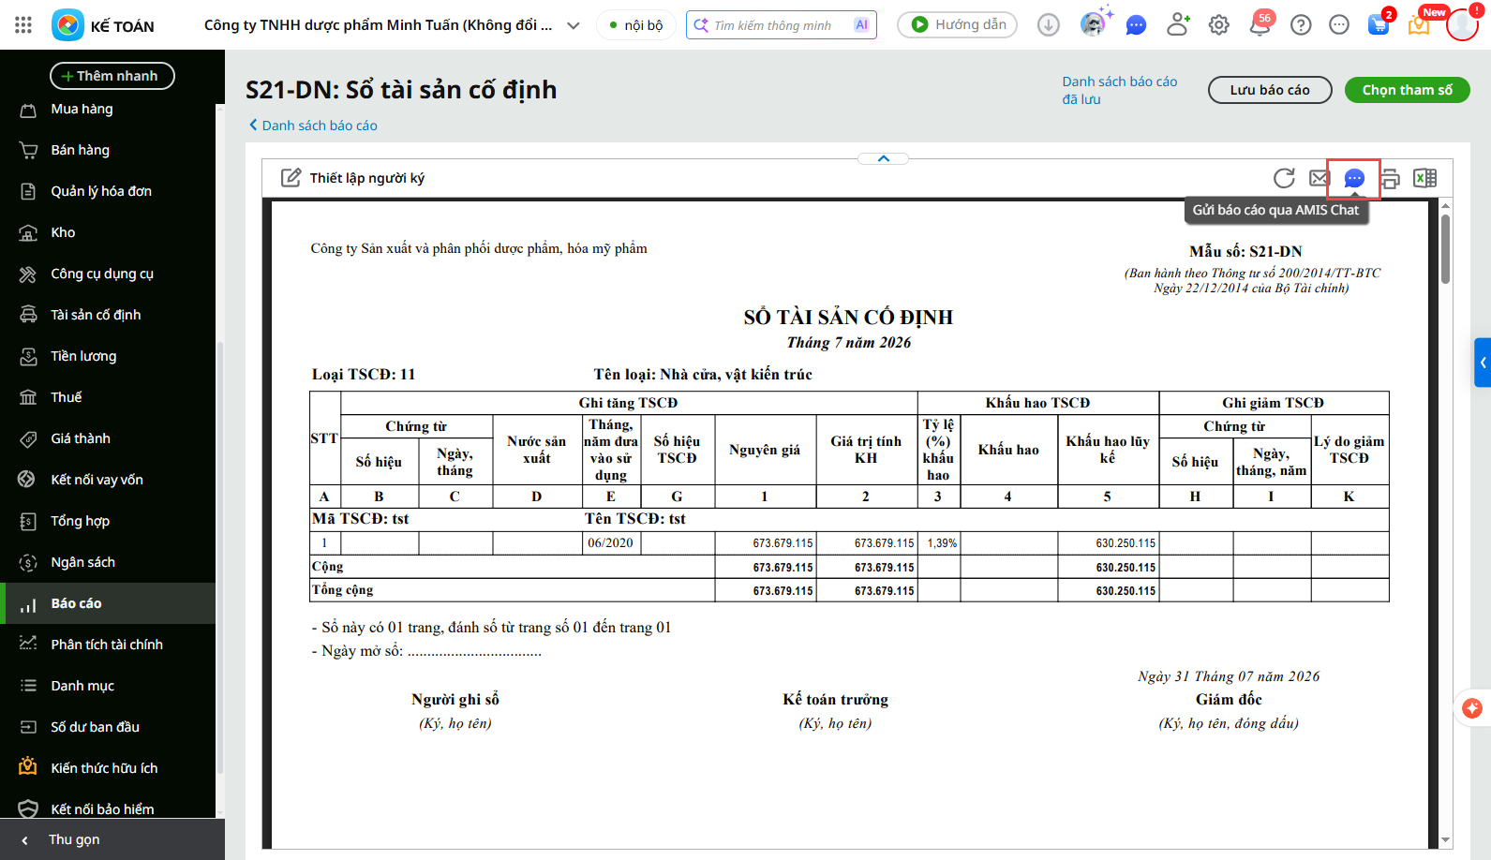
Task: Open the help question mark icon
Action: point(1301,25)
